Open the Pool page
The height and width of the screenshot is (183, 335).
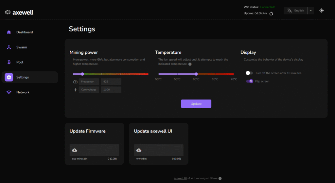tap(20, 62)
